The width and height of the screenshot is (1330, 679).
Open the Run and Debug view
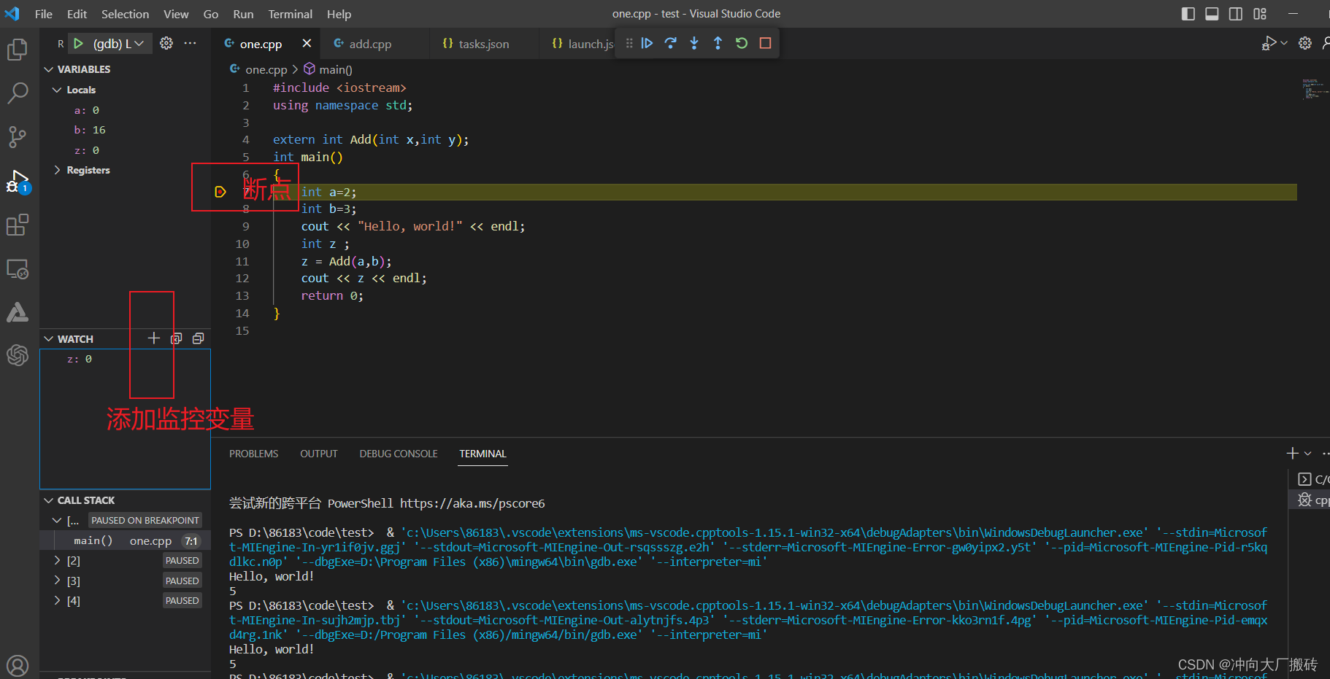point(18,182)
